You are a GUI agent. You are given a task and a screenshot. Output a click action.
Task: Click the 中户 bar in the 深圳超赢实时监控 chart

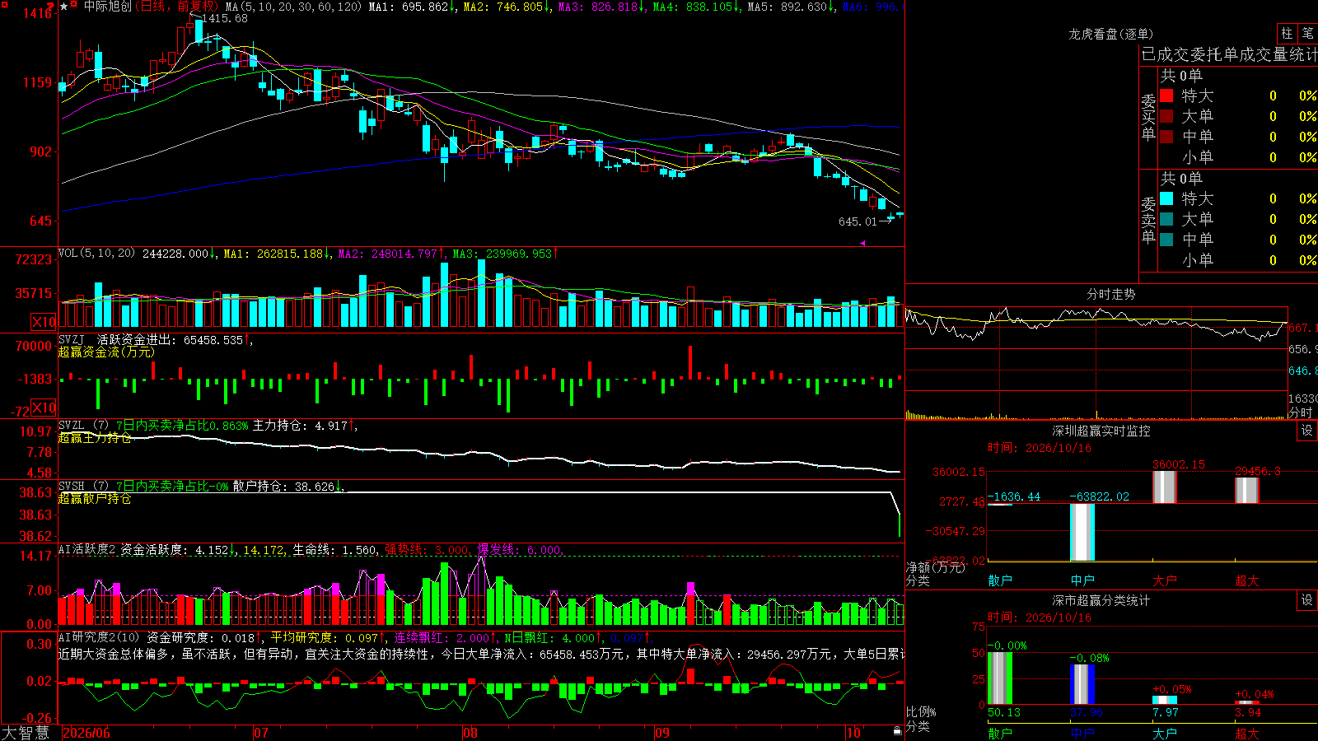tap(1082, 532)
